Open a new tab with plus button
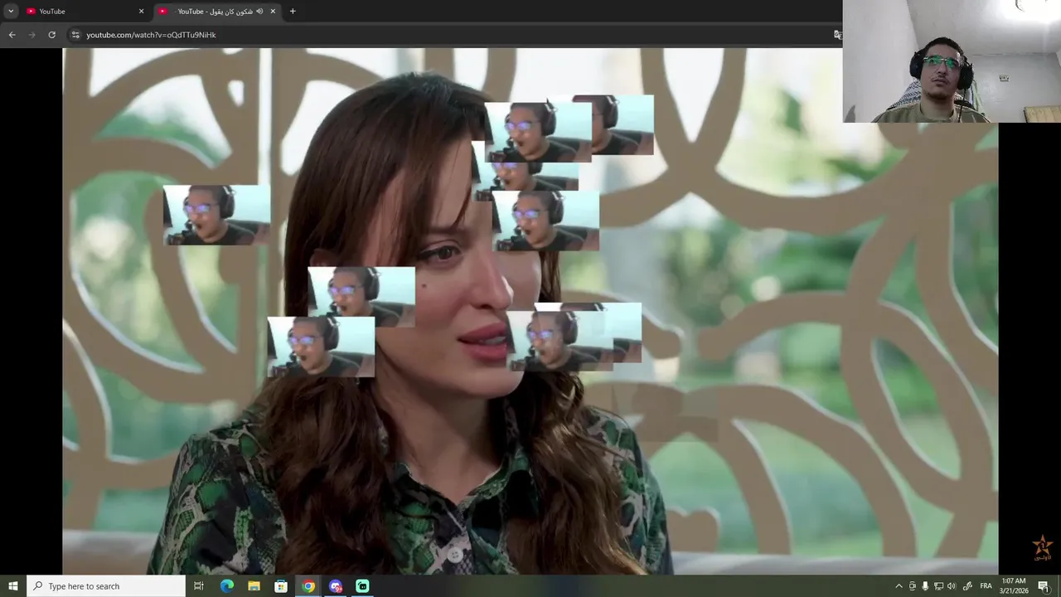1061x597 pixels. click(x=293, y=11)
